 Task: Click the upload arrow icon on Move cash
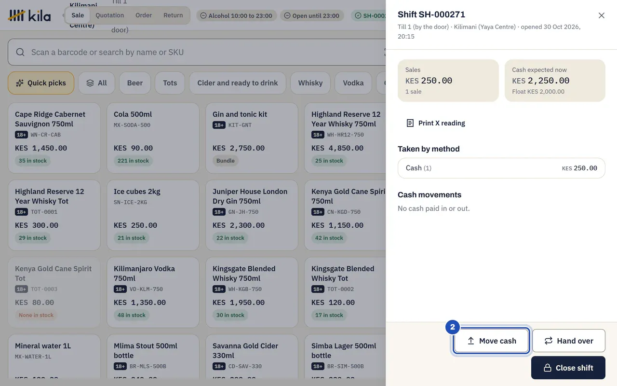471,341
